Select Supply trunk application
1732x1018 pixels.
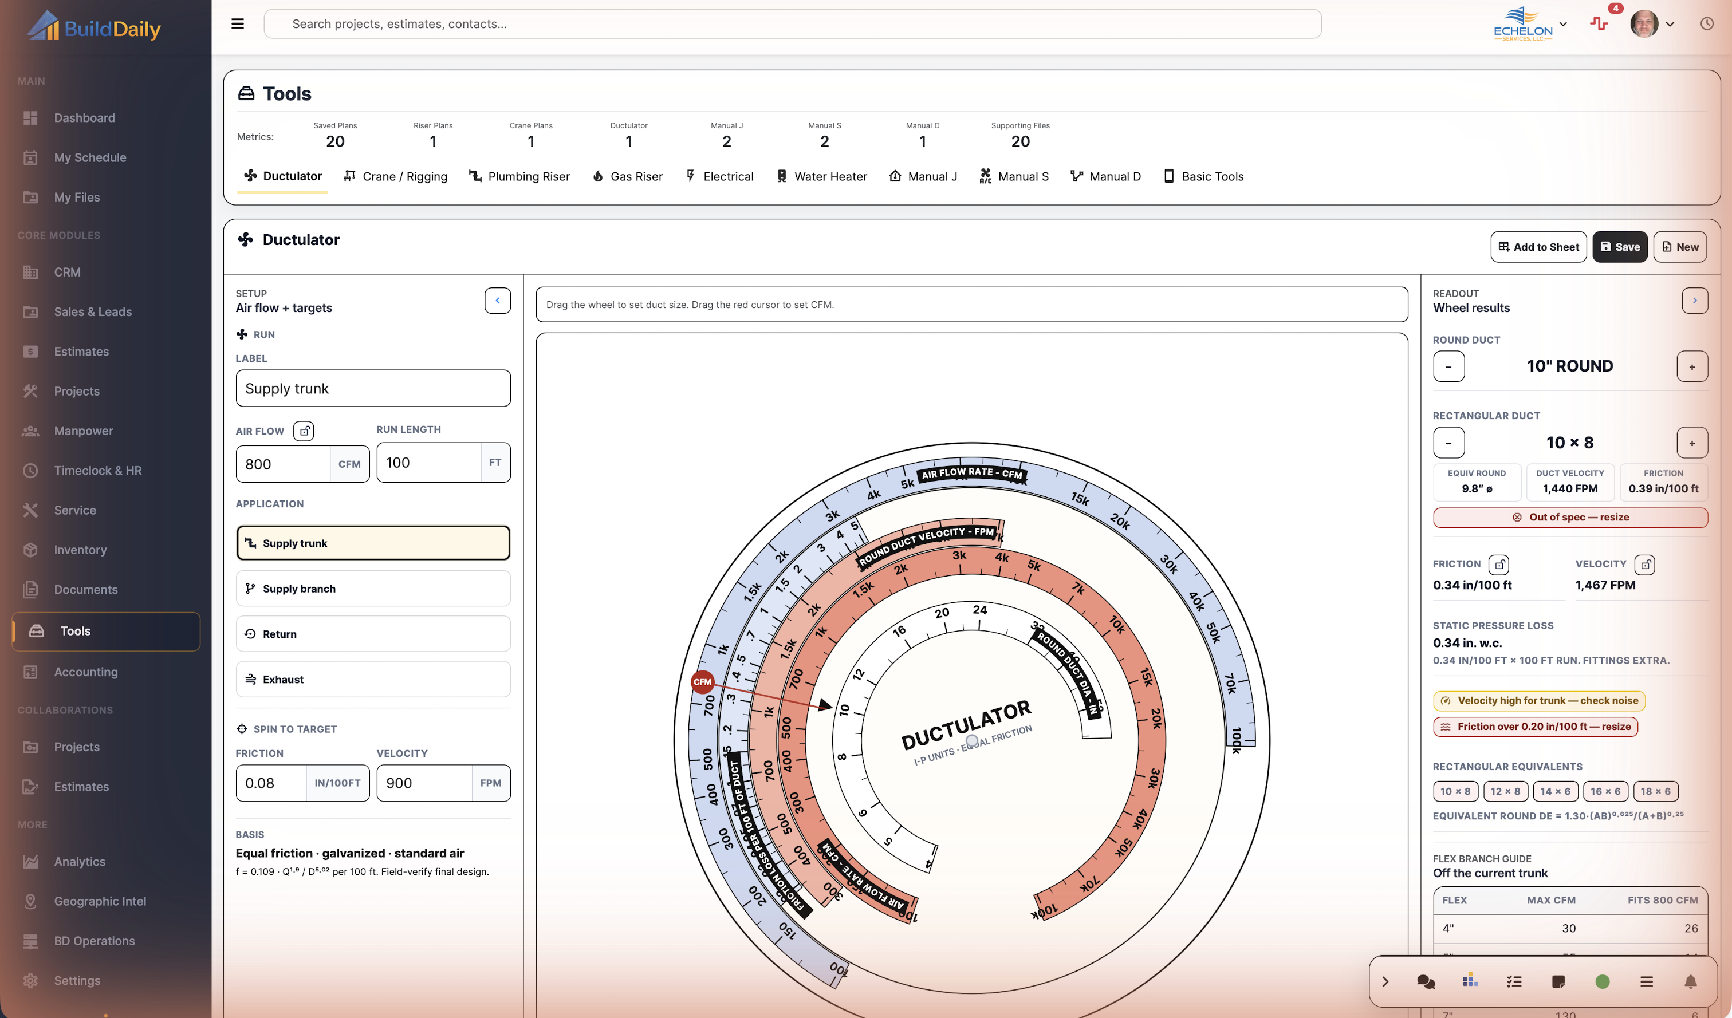(373, 543)
